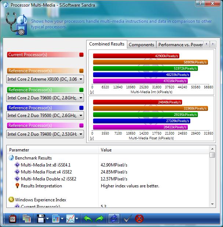Open the line graph trend icon
This screenshot has width=223, height=227.
click(70, 219)
